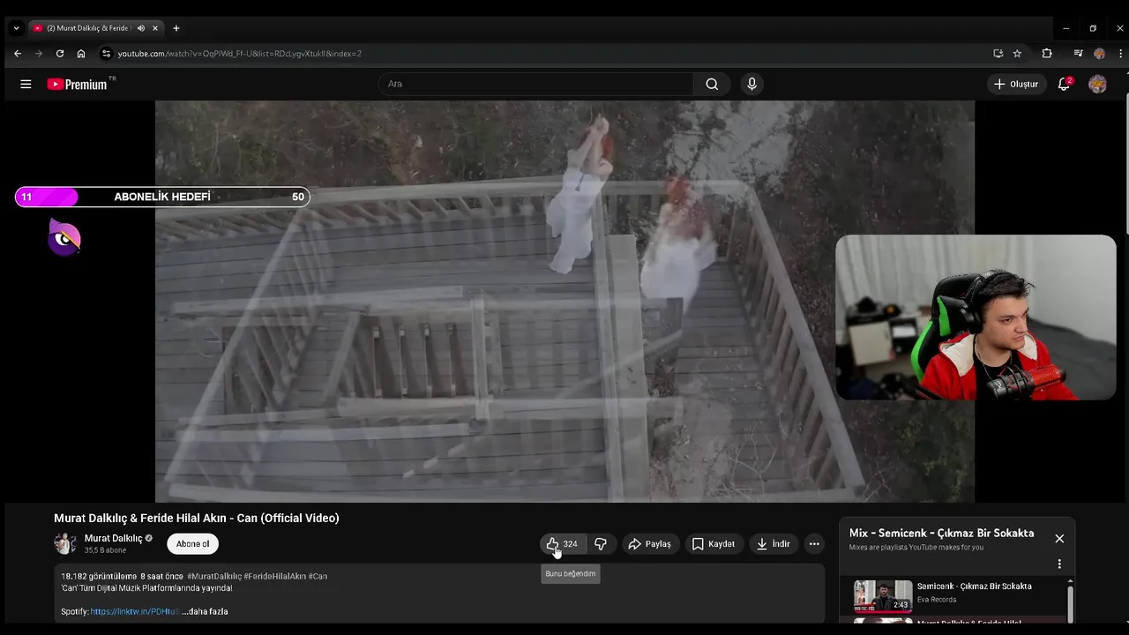The height and width of the screenshot is (635, 1129).
Task: Open the notifications bell
Action: pos(1064,84)
